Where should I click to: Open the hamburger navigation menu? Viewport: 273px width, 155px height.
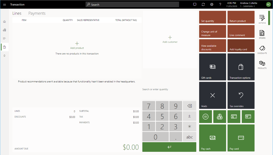pos(5,5)
